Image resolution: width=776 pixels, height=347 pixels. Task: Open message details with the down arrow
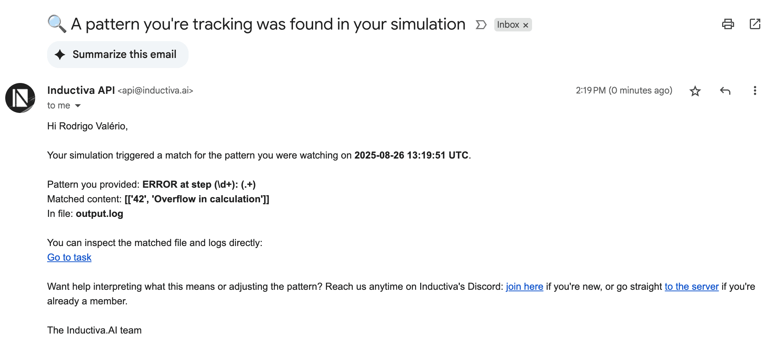point(77,106)
